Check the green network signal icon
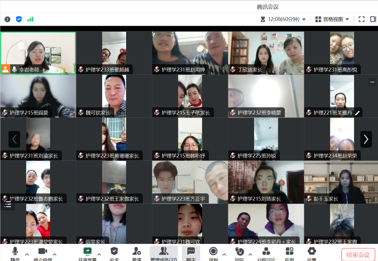Image resolution: width=378 pixels, height=261 pixels. [x=30, y=19]
